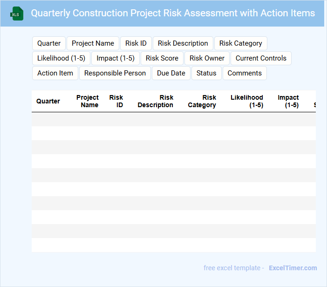Click the page title heading text
This screenshot has height=287, width=327.
click(x=173, y=13)
